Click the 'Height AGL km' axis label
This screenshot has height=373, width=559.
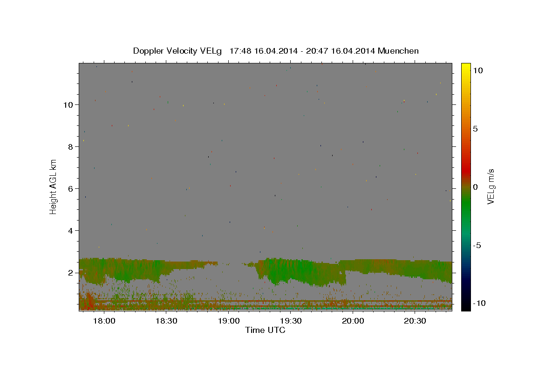pyautogui.click(x=54, y=186)
